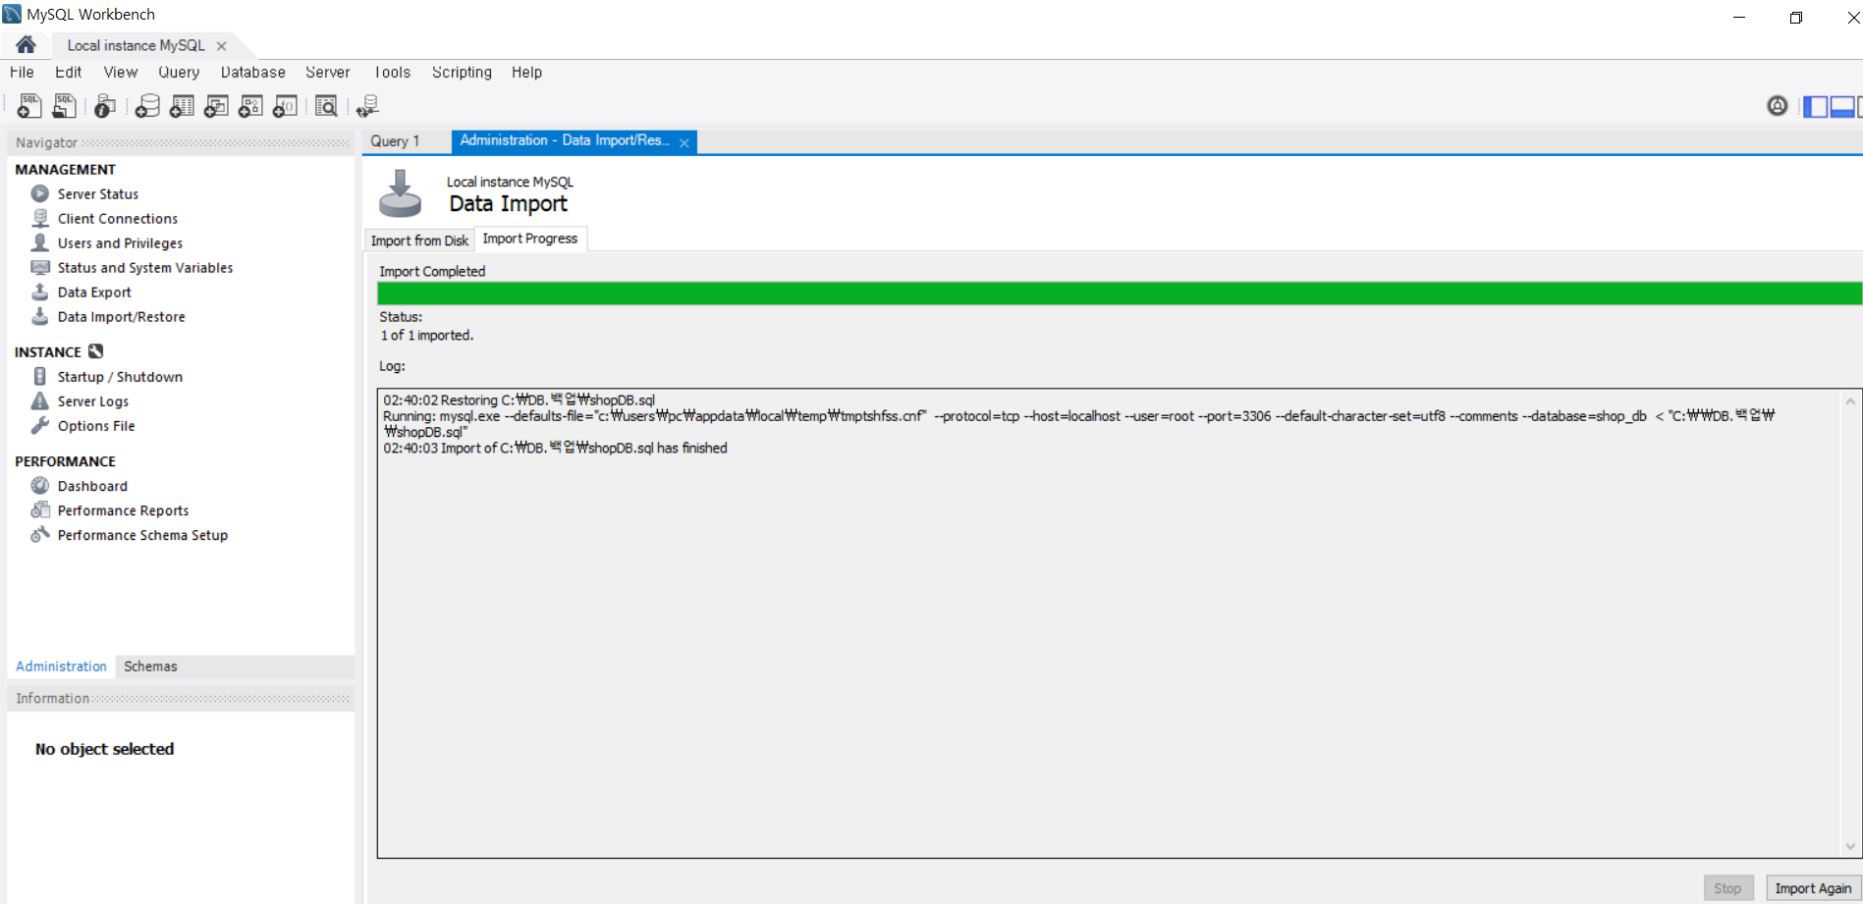Click the Import Again button
This screenshot has width=1863, height=904.
[1813, 888]
